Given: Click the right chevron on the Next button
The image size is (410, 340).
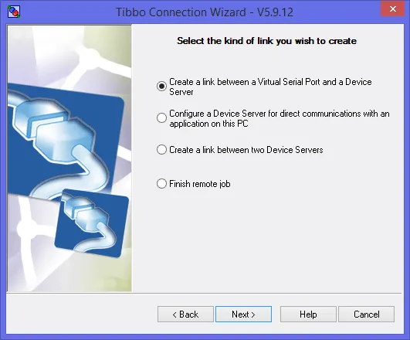Looking at the screenshot, I should point(252,314).
